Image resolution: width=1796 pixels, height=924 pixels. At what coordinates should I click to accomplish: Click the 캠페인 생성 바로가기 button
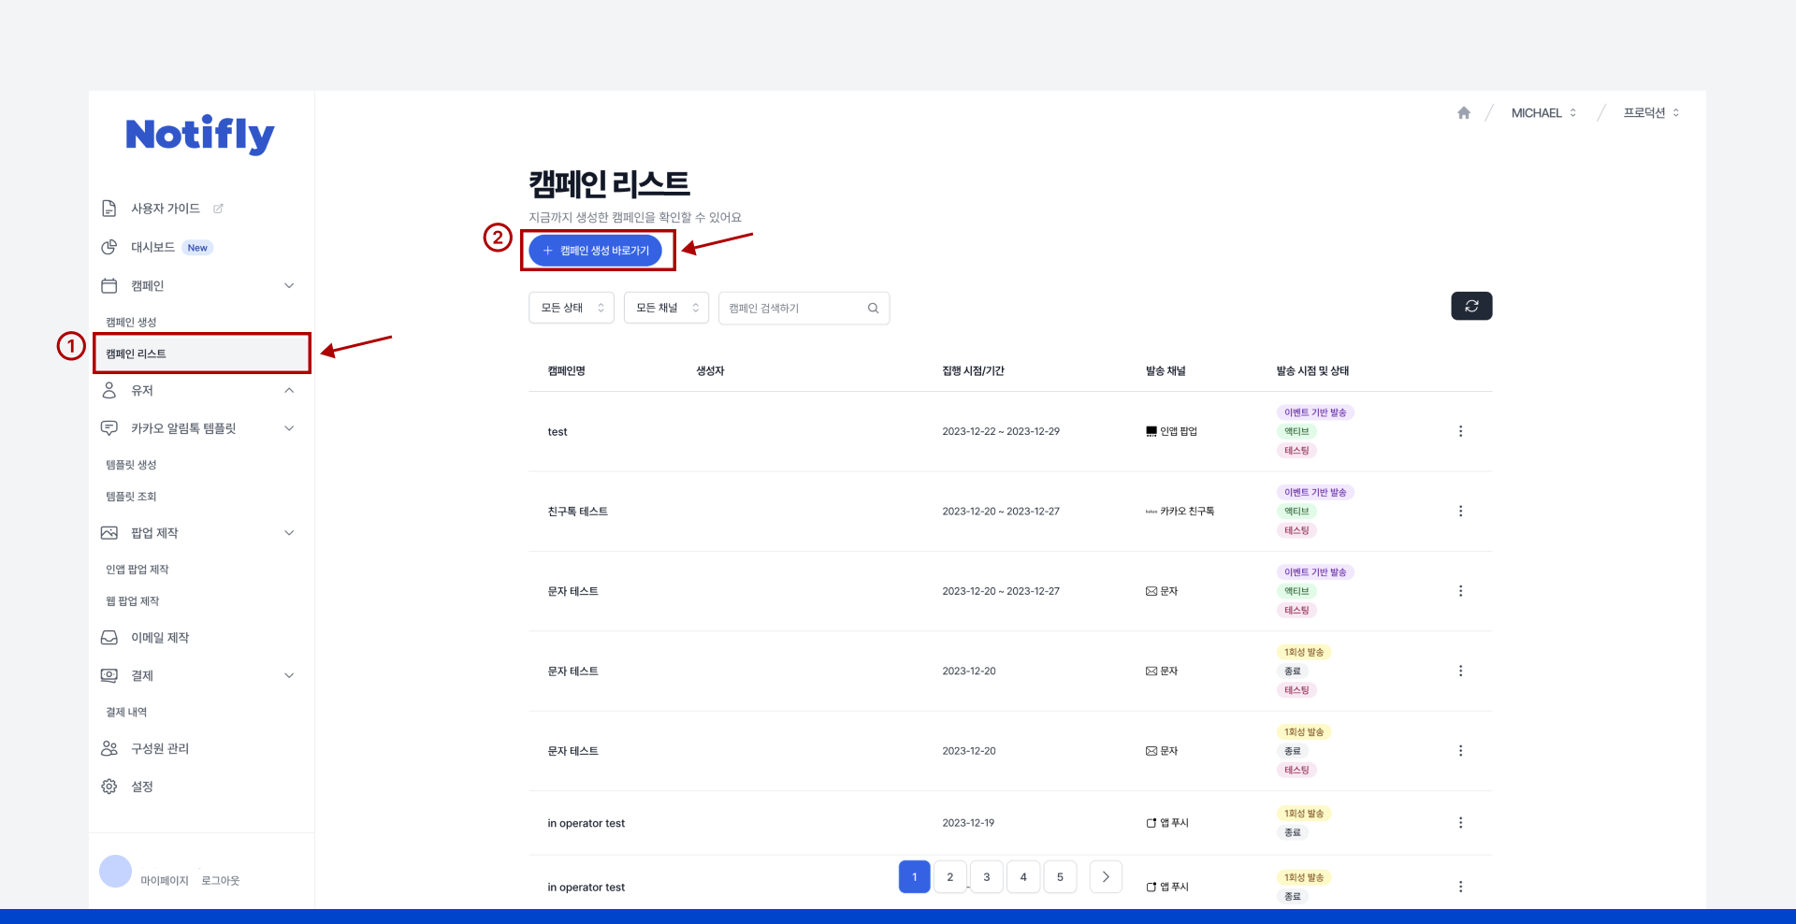point(598,251)
